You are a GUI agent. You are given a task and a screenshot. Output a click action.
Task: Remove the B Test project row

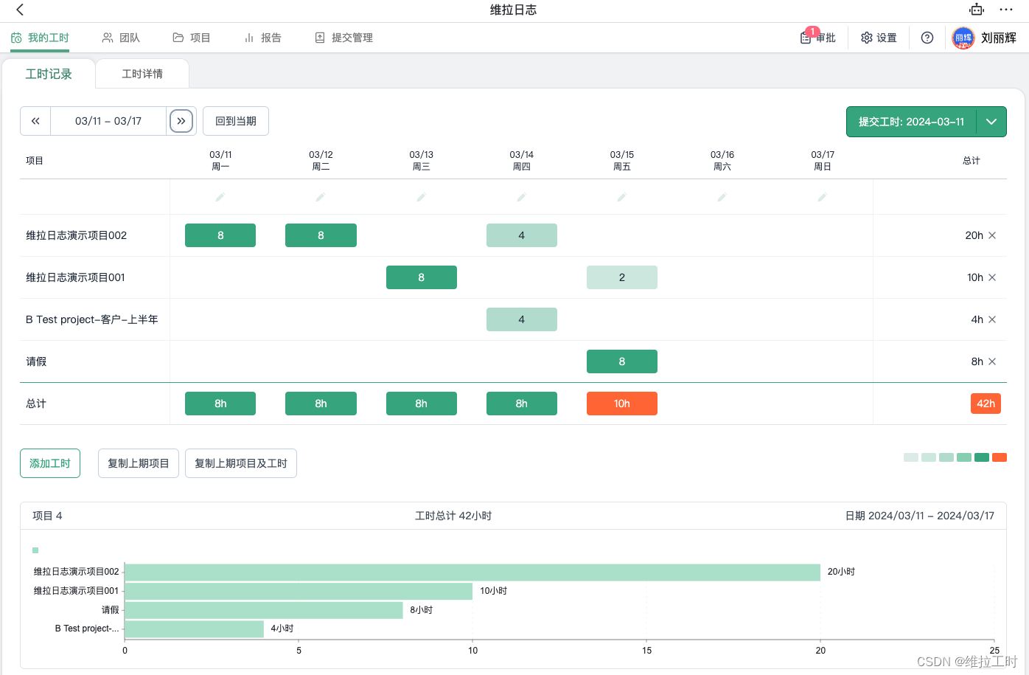tap(992, 319)
